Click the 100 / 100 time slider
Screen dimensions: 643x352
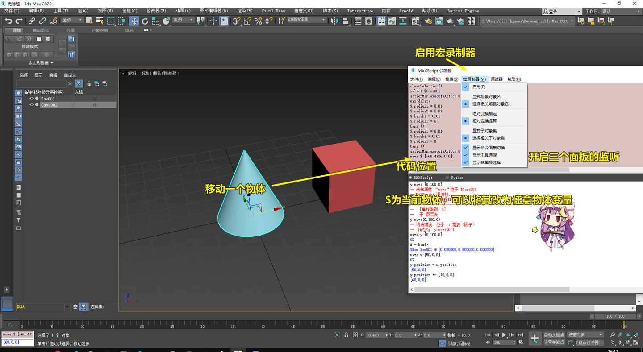[615, 316]
